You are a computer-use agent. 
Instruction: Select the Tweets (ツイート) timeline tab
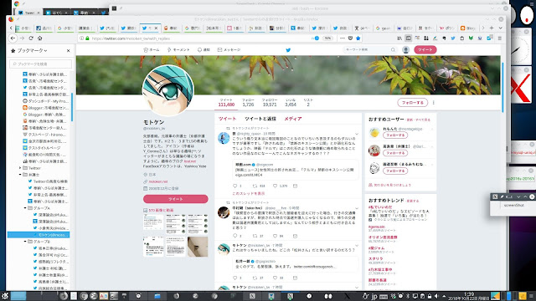227,119
